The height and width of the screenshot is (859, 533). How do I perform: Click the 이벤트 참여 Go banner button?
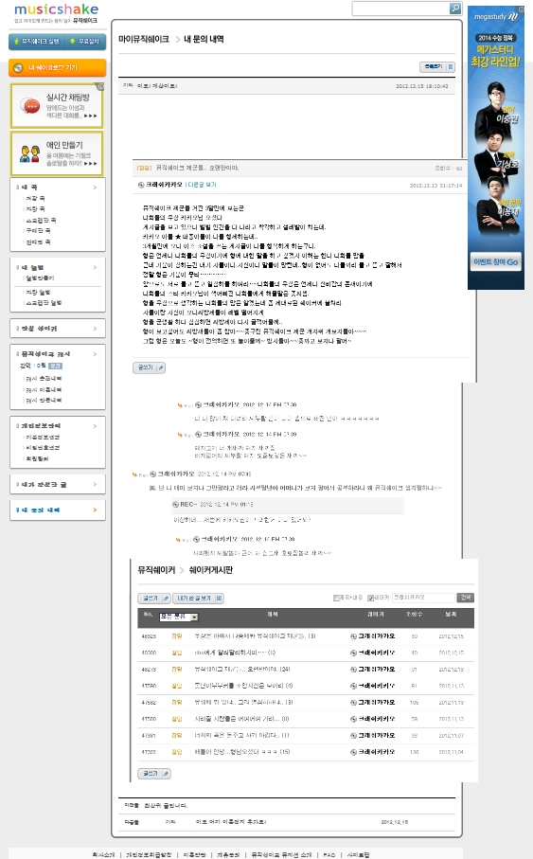tap(496, 261)
